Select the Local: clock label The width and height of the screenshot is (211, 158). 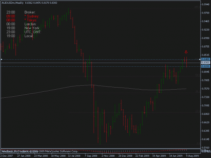29,36
